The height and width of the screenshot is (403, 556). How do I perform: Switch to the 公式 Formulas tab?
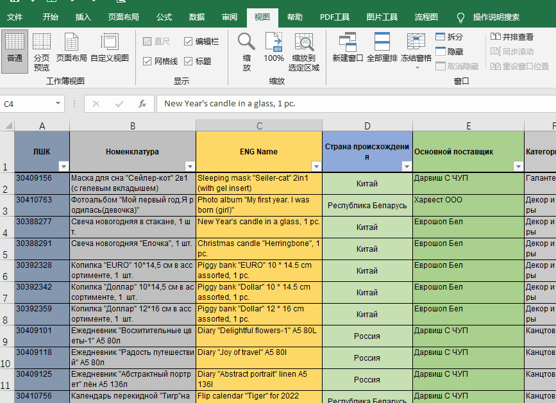[164, 17]
